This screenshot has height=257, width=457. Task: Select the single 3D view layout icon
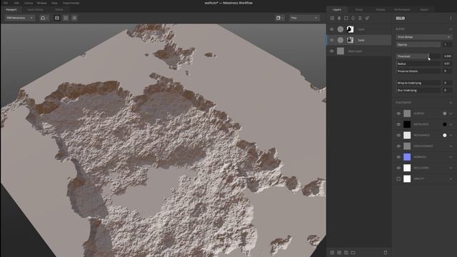[x=57, y=18]
